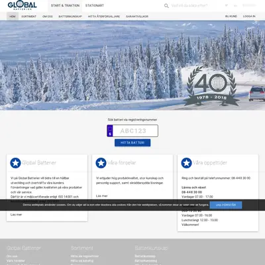
Task: Open the Start & Traktion tab
Action: click(x=65, y=5)
